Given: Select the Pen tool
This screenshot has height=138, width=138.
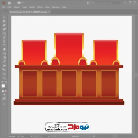Looking at the screenshot, I should [4, 25].
